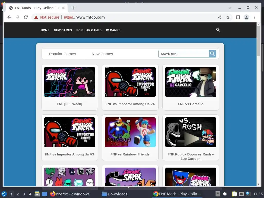This screenshot has height=198, width=264.
Task: Open a new browser tab
Action: [x=73, y=8]
